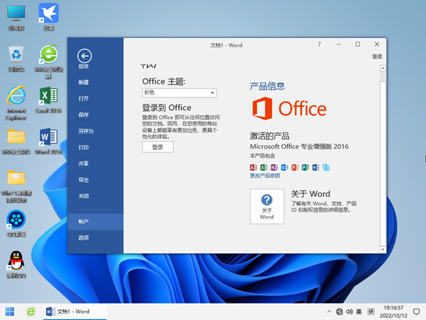Select 另存为 in the backstage menu

click(x=86, y=131)
